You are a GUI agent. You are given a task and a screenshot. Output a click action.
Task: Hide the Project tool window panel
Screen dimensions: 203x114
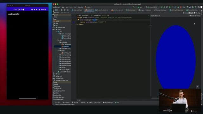coord(70,10)
